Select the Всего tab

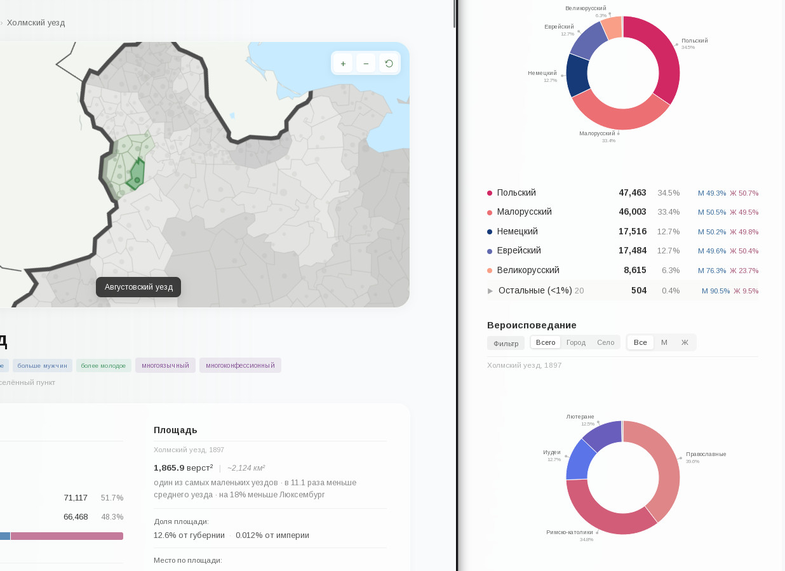[x=546, y=342]
